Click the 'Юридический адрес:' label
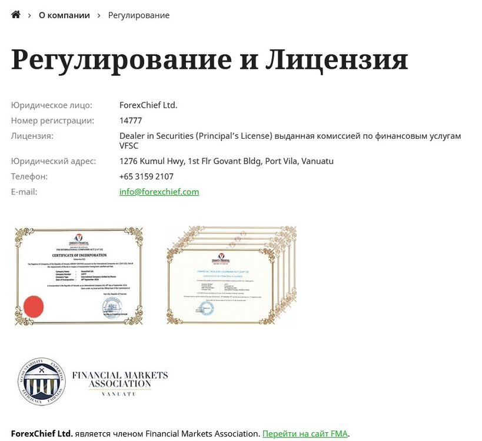482x441 pixels. click(54, 161)
